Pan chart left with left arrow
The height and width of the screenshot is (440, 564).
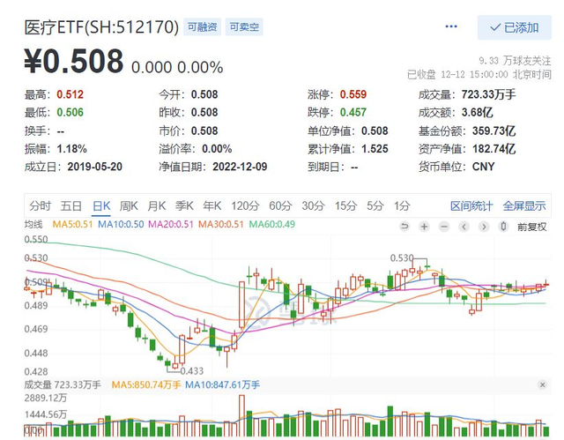point(464,227)
